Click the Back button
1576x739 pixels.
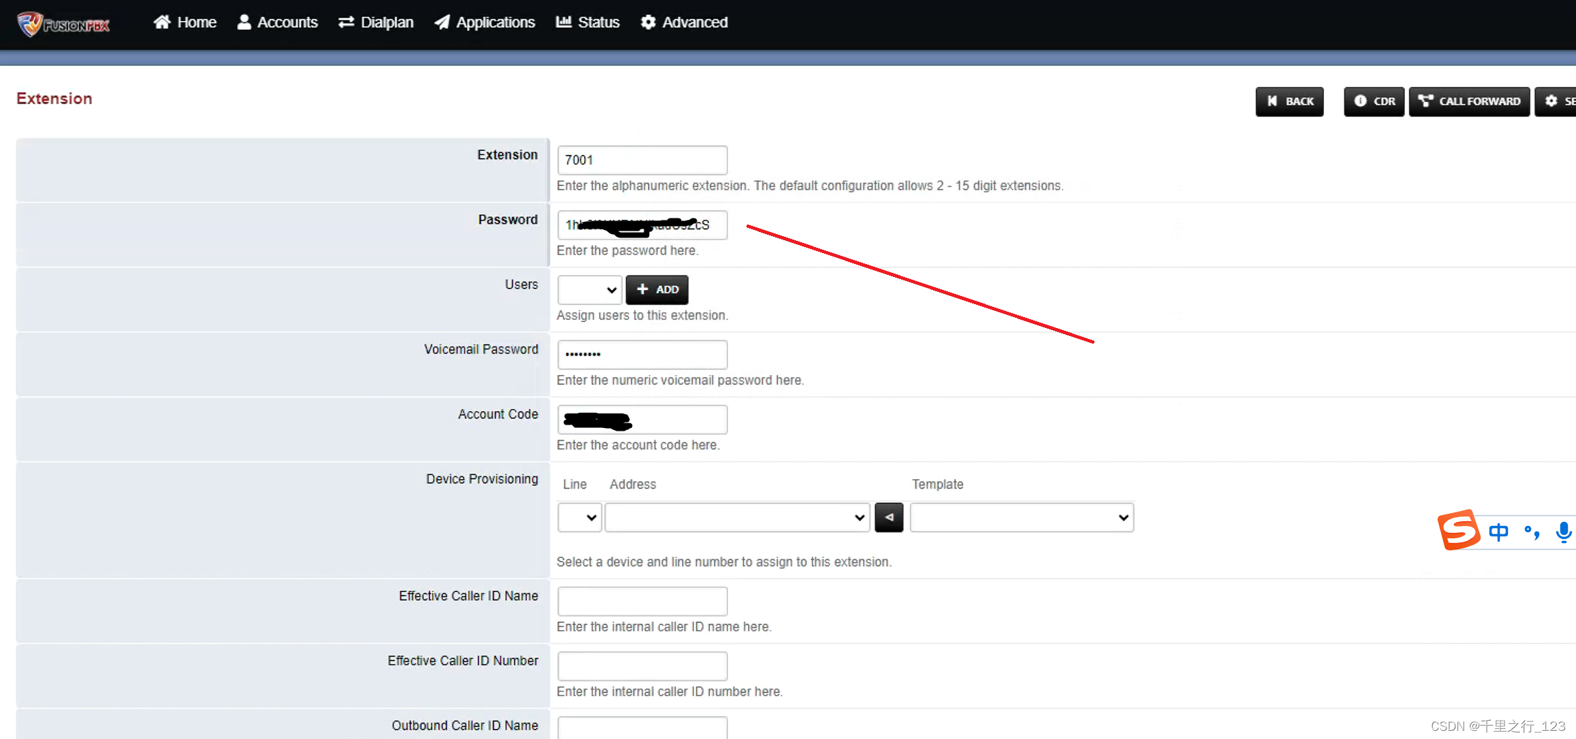[x=1289, y=101]
